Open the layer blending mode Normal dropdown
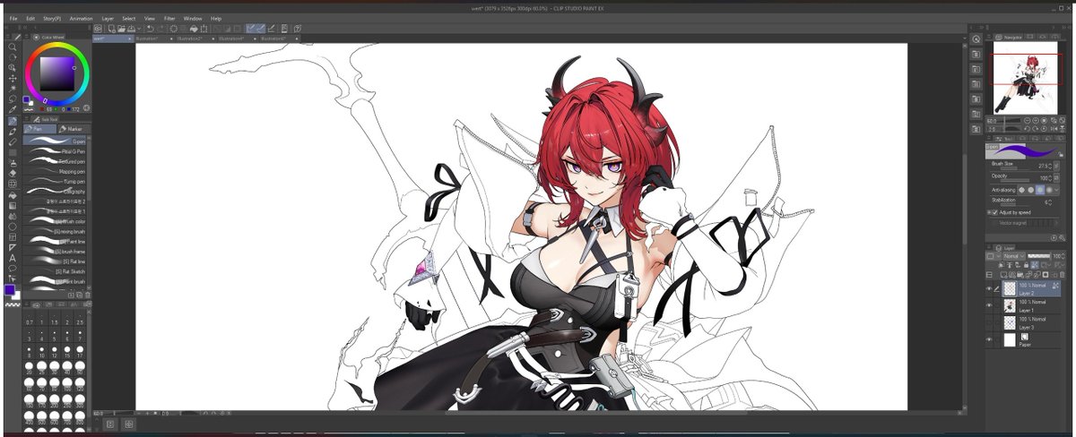Screen dimensions: 1076x437 pyautogui.click(x=1012, y=256)
